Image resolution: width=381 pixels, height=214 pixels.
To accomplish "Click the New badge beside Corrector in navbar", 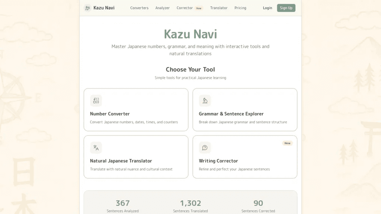I will point(199,8).
